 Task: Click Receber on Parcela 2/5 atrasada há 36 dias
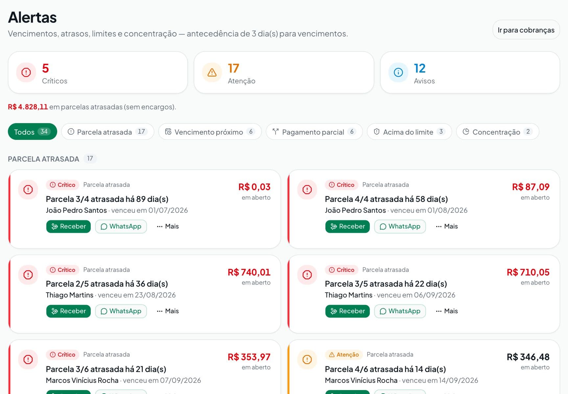click(x=68, y=311)
